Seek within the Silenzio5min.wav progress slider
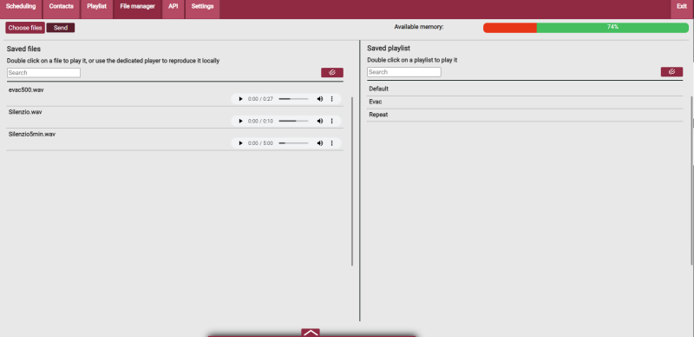The width and height of the screenshot is (694, 337). coord(293,143)
